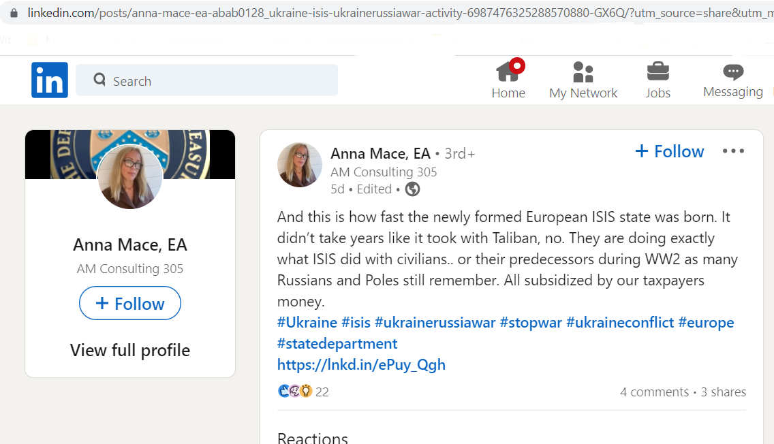Screen dimensions: 774x444
Task: Open the Jobs briefcase icon
Action: coord(658,72)
